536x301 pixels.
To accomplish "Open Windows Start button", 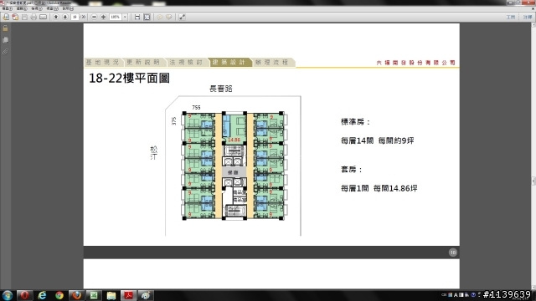I will pyautogui.click(x=8, y=295).
